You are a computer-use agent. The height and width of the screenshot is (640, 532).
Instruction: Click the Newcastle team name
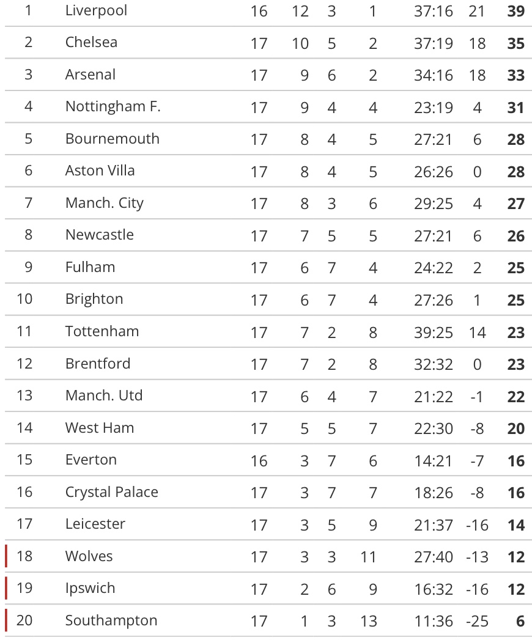coord(99,235)
